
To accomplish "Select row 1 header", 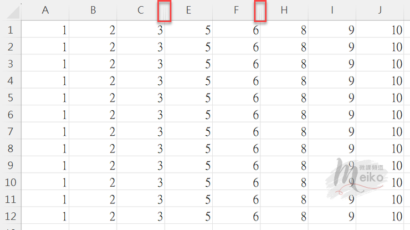I will pyautogui.click(x=11, y=30).
